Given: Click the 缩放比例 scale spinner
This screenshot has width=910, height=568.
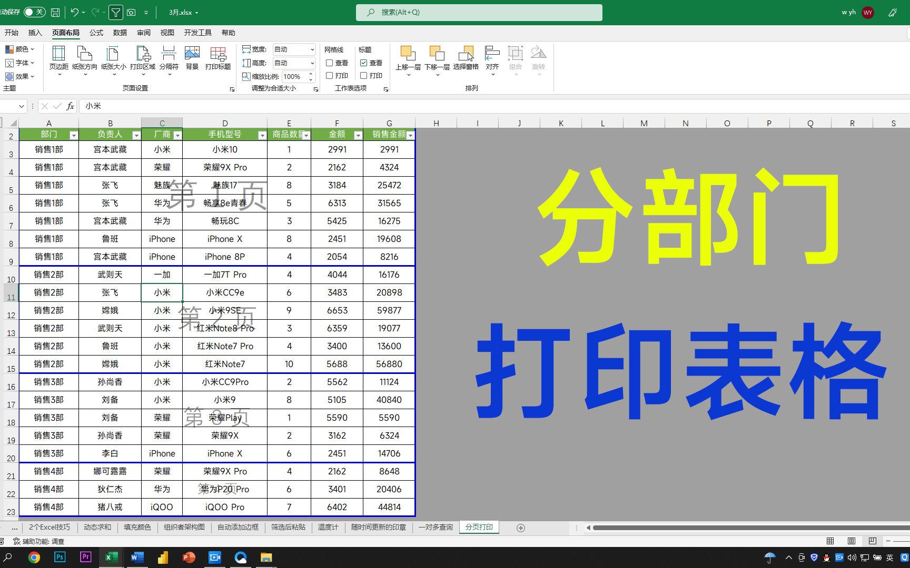Looking at the screenshot, I should [x=311, y=76].
